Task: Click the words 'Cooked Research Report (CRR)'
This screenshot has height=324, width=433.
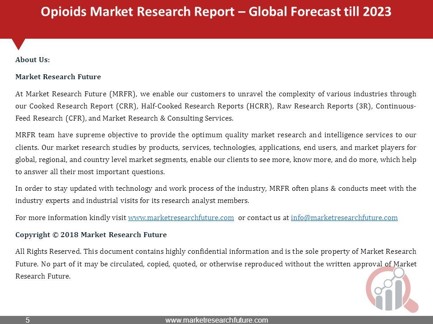Action: pyautogui.click(x=83, y=106)
